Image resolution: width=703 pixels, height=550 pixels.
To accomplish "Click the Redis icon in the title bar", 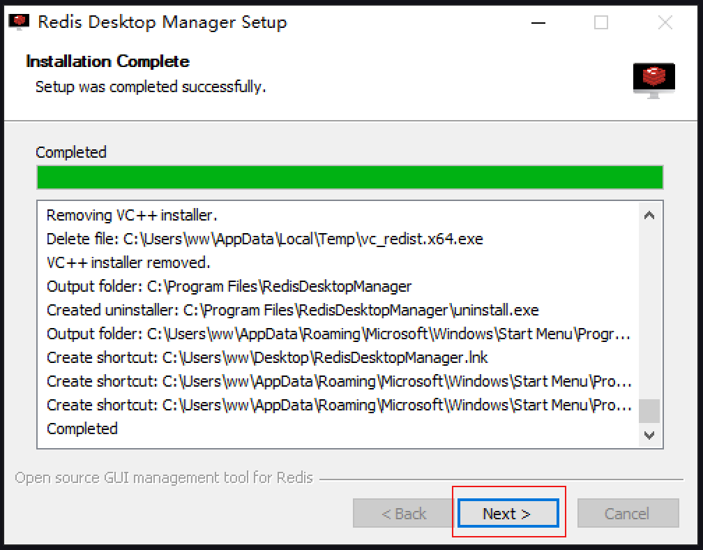I will [19, 22].
